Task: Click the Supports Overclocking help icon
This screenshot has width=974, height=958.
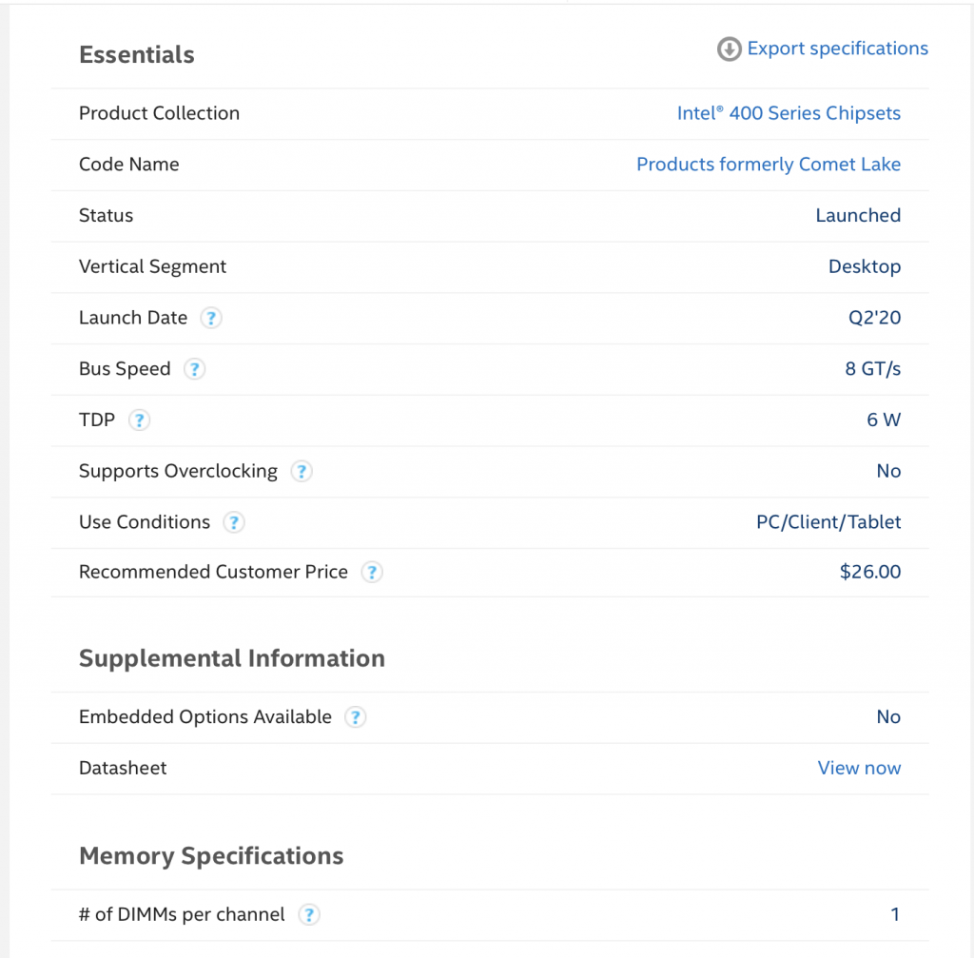Action: 301,472
